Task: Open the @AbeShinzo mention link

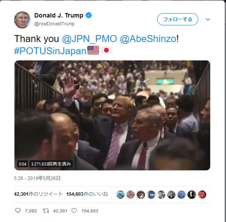Action: (148, 39)
